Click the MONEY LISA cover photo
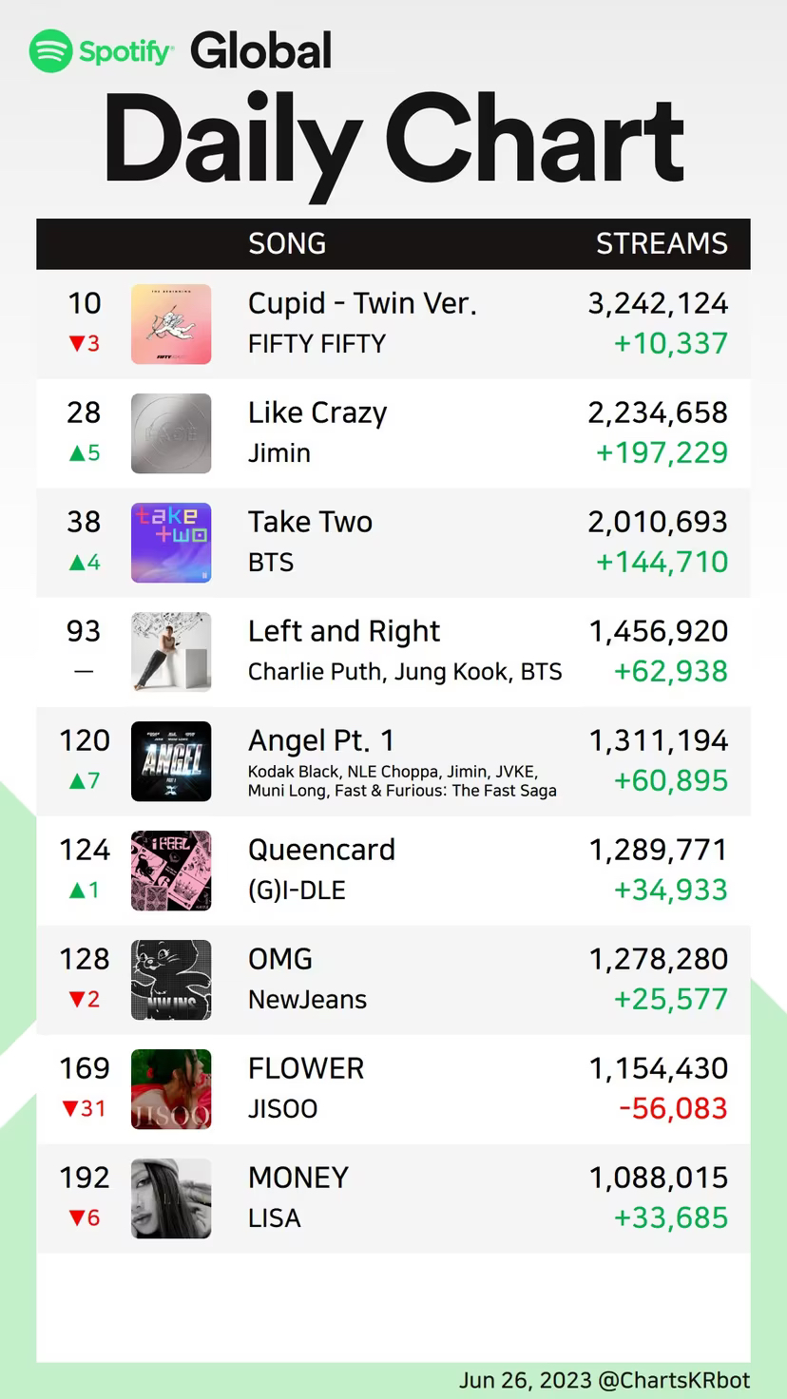The width and height of the screenshot is (787, 1399). point(171,1198)
